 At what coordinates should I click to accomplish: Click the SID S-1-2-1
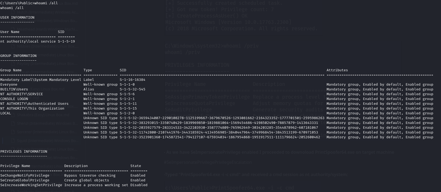[127, 99]
